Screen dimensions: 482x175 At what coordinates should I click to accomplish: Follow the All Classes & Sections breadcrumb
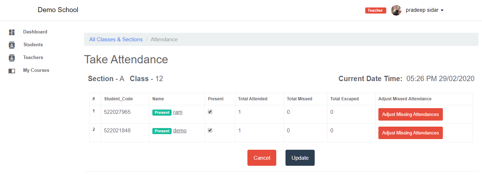[116, 39]
